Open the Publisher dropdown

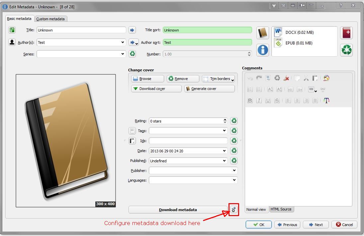[x=234, y=170]
